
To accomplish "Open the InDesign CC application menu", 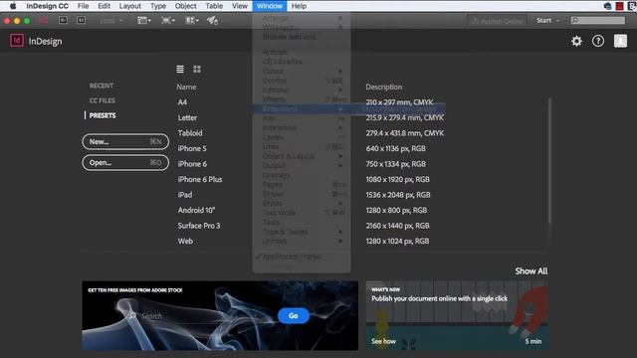I will 47,6.
